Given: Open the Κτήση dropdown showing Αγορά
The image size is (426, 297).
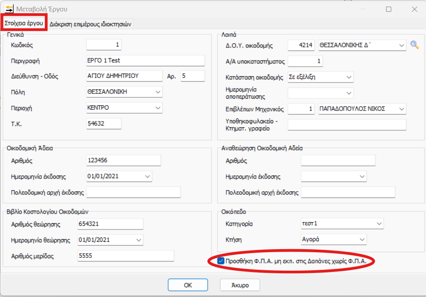Looking at the screenshot, I should (x=362, y=240).
